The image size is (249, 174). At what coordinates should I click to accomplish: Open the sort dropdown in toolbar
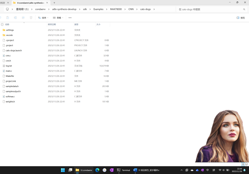click(43, 18)
